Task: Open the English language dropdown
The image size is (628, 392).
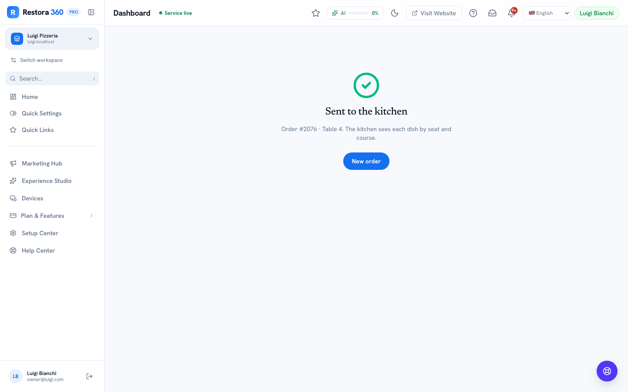Action: pyautogui.click(x=547, y=13)
